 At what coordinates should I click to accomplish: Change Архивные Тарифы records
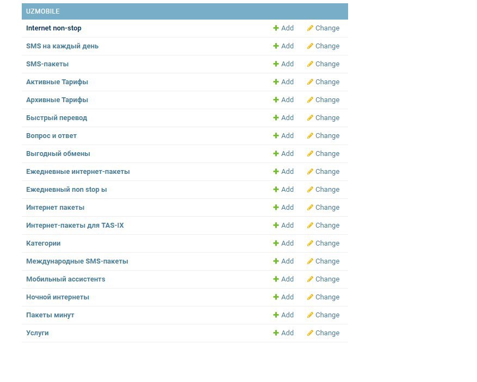pyautogui.click(x=323, y=99)
